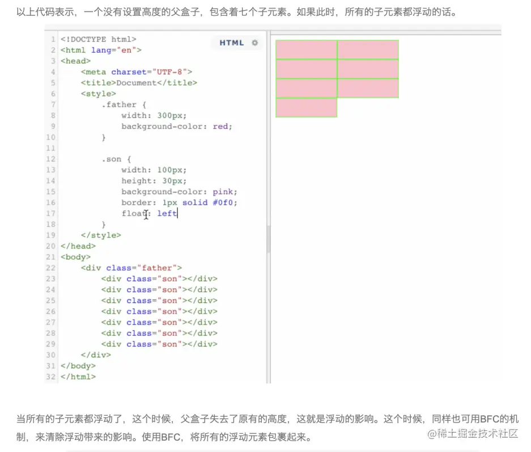Click the '</html>' closing tag

[x=78, y=377]
